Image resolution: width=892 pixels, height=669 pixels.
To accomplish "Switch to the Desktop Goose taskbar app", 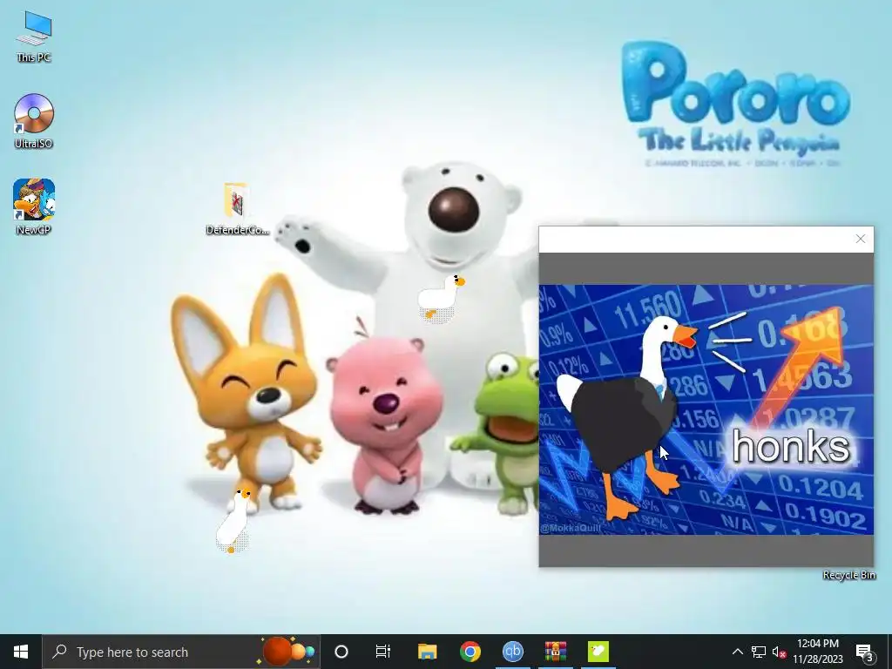I will tap(598, 652).
